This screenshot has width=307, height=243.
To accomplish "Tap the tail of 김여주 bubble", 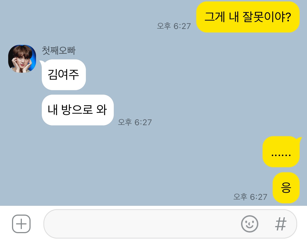I will click(x=42, y=63).
